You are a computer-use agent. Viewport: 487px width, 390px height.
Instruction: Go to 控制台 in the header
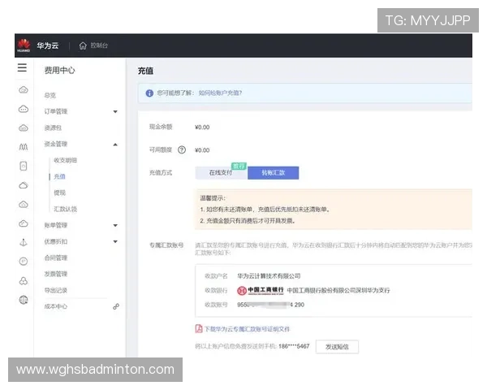click(x=99, y=45)
